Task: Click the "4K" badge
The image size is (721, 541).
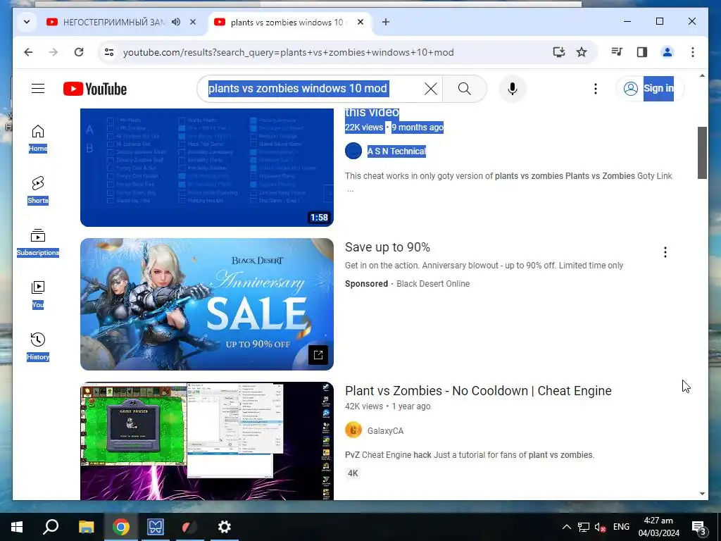Action: [353, 473]
